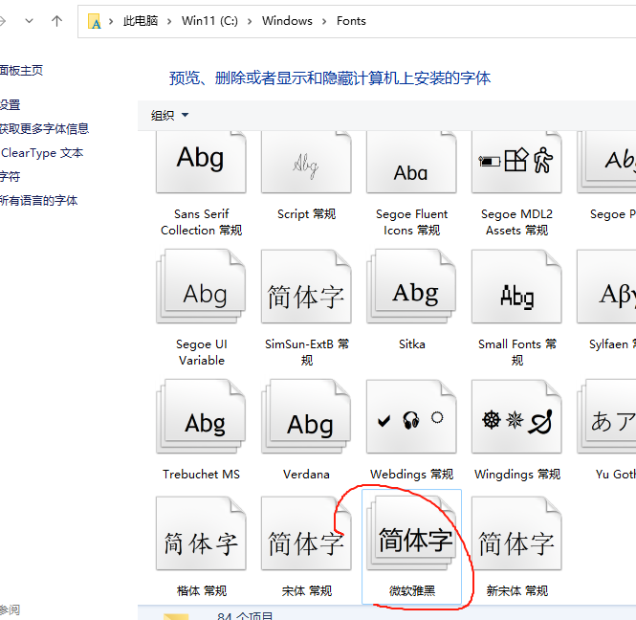Navigate up one folder level

[56, 21]
